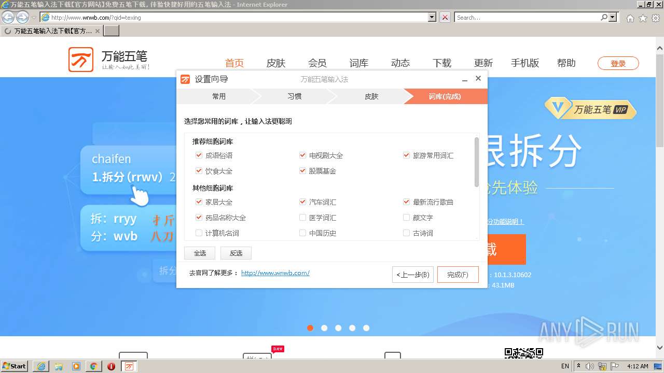Screen dimensions: 664x373
Task: Open 万能五笔 taskbar app icon
Action: 129,366
